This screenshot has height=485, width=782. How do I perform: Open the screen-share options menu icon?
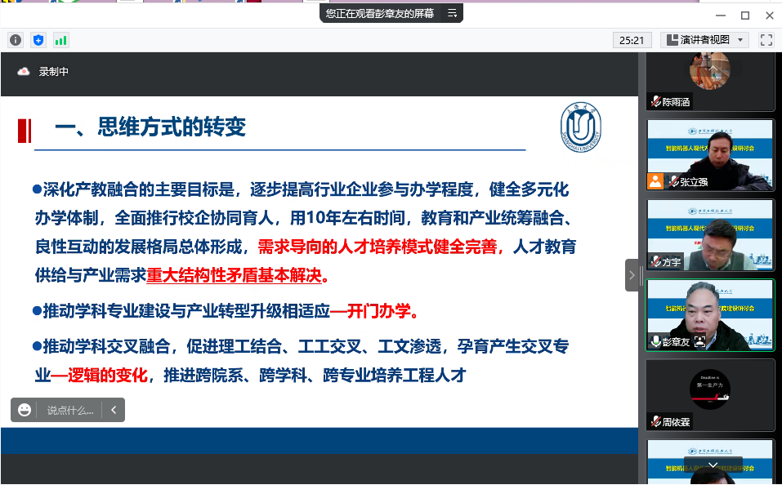pos(452,13)
